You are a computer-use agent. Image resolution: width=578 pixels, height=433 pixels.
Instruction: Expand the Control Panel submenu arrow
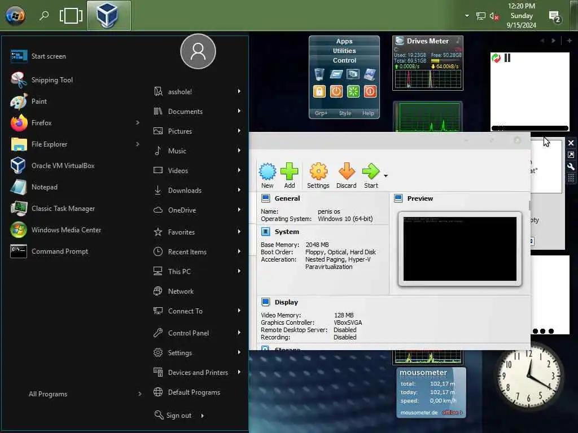[239, 333]
